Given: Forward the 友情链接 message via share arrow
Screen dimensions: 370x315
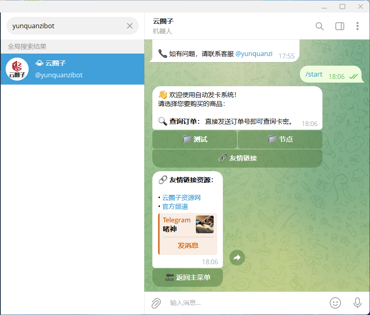Looking at the screenshot, I should [237, 257].
